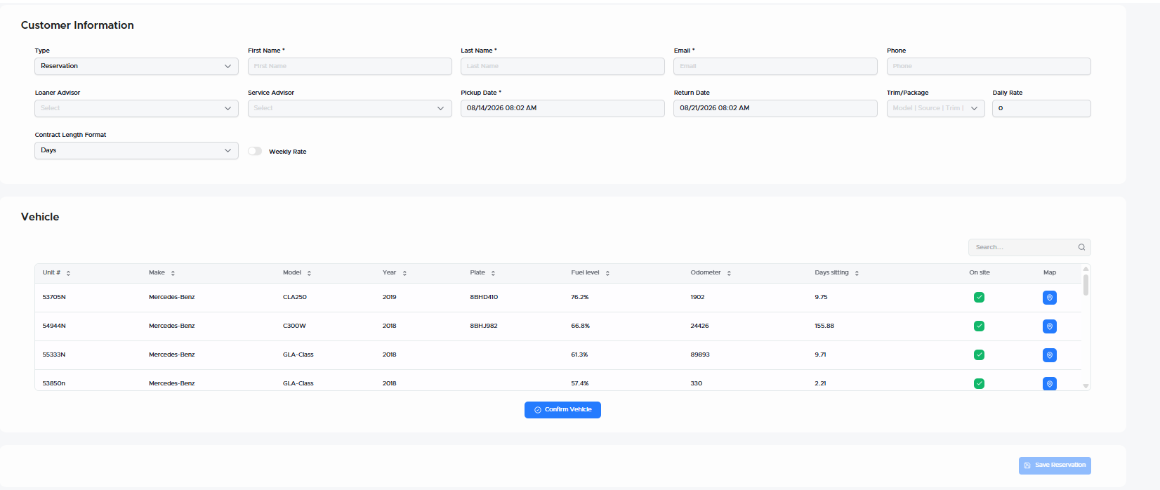Select the C300W model cell
1160x490 pixels.
tap(294, 326)
